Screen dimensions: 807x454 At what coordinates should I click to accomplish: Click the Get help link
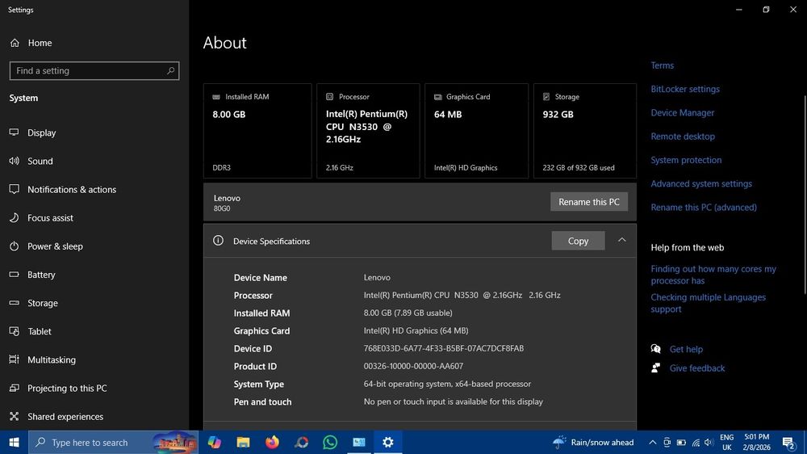[686, 349]
